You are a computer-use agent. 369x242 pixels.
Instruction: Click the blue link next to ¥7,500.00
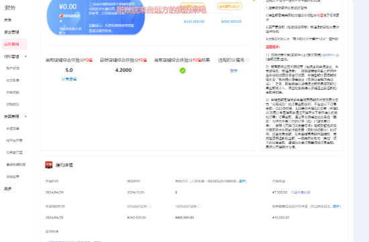point(301,192)
